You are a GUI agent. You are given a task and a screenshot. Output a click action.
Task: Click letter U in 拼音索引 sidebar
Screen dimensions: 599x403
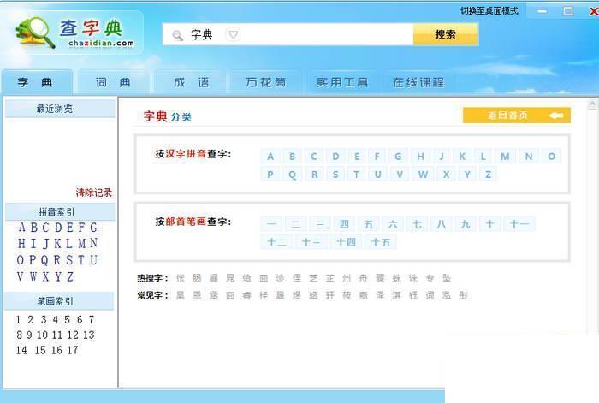coord(93,260)
